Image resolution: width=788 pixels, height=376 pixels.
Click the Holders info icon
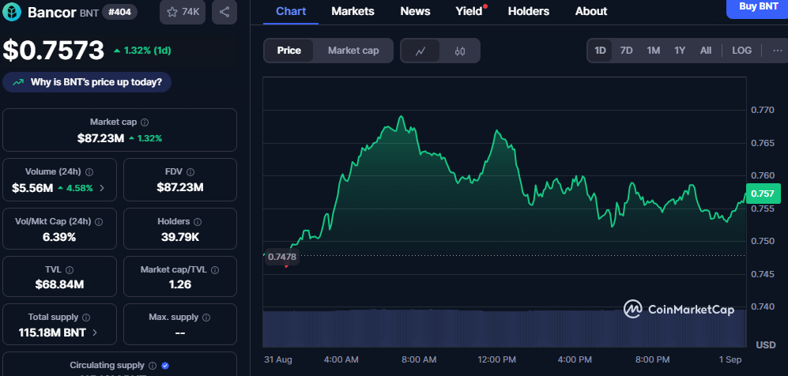pyautogui.click(x=197, y=222)
